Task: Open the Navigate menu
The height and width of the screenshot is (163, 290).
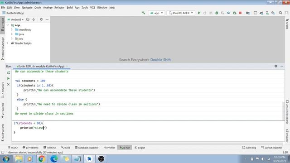Action: click(27, 8)
